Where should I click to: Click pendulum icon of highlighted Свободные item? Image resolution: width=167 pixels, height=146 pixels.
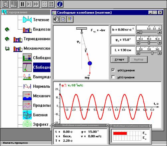[x=27, y=67]
